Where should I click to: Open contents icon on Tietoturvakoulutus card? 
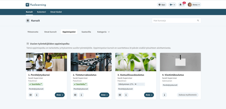[75, 95]
